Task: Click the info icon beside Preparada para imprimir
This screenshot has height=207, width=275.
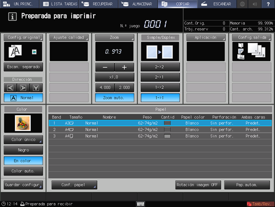Action: [x=12, y=17]
